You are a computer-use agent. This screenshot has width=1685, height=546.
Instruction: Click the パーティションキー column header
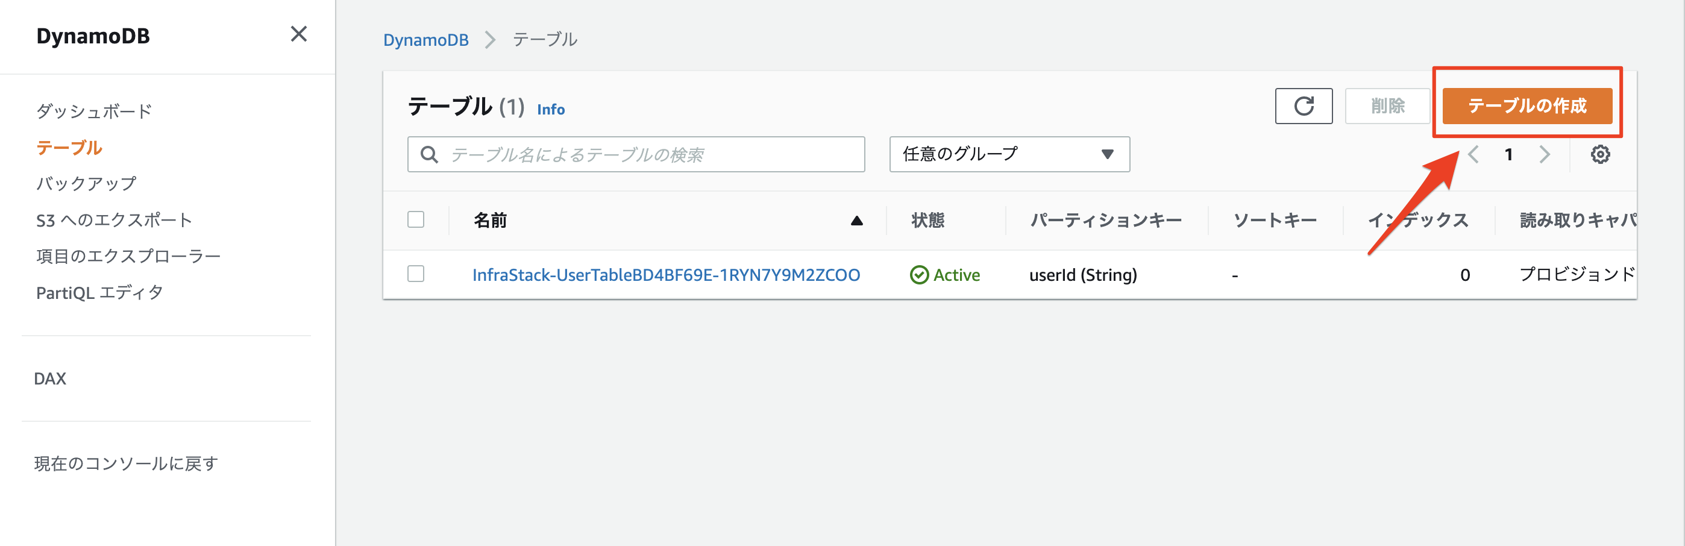tap(1105, 221)
